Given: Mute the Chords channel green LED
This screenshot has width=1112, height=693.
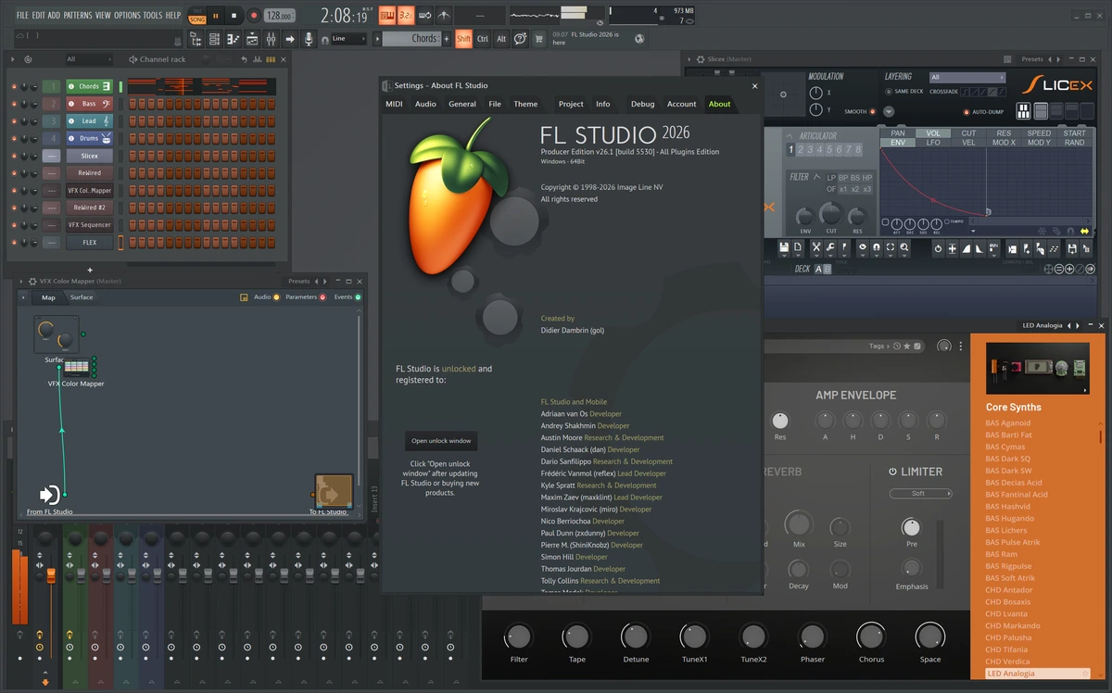Looking at the screenshot, I should pos(14,86).
